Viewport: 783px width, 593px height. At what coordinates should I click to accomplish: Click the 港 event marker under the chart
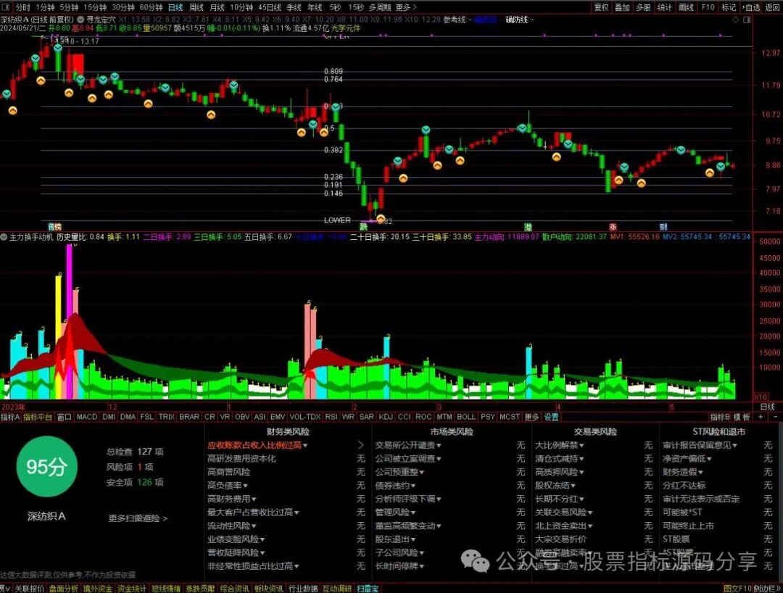click(528, 227)
